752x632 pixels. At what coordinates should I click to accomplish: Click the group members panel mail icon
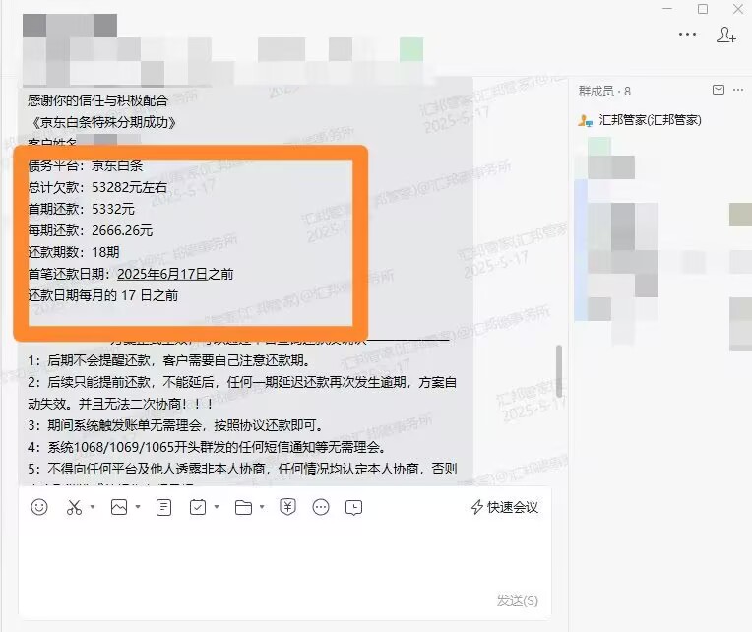[x=718, y=90]
